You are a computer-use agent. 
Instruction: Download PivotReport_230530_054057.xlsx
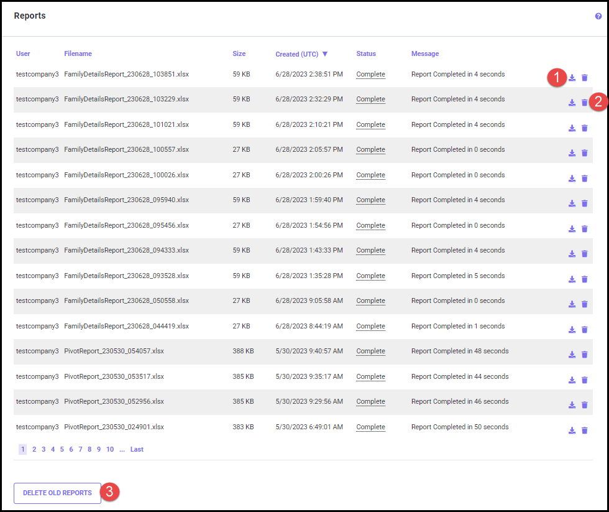click(572, 355)
